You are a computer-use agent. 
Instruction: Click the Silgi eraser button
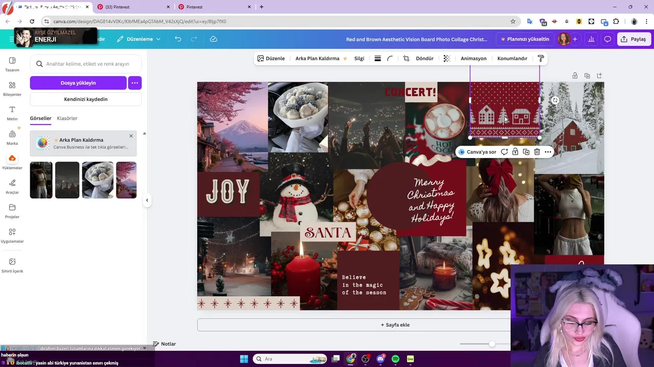pyautogui.click(x=359, y=59)
